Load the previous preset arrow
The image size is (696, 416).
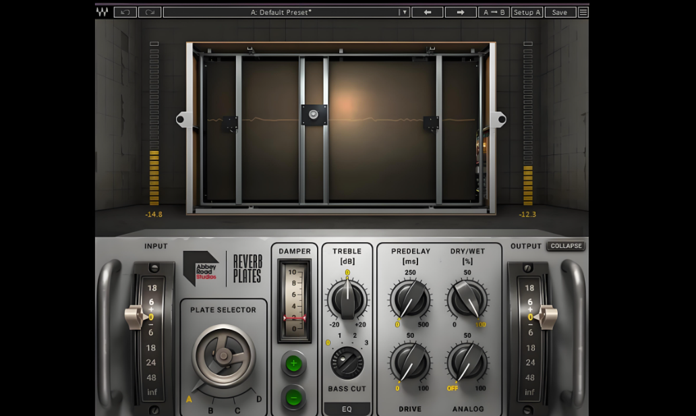click(428, 12)
